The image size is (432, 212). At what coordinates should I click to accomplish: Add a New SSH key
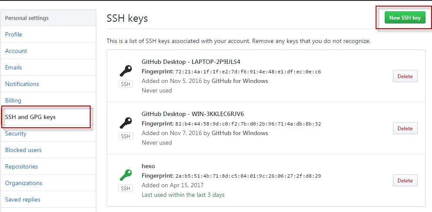405,18
